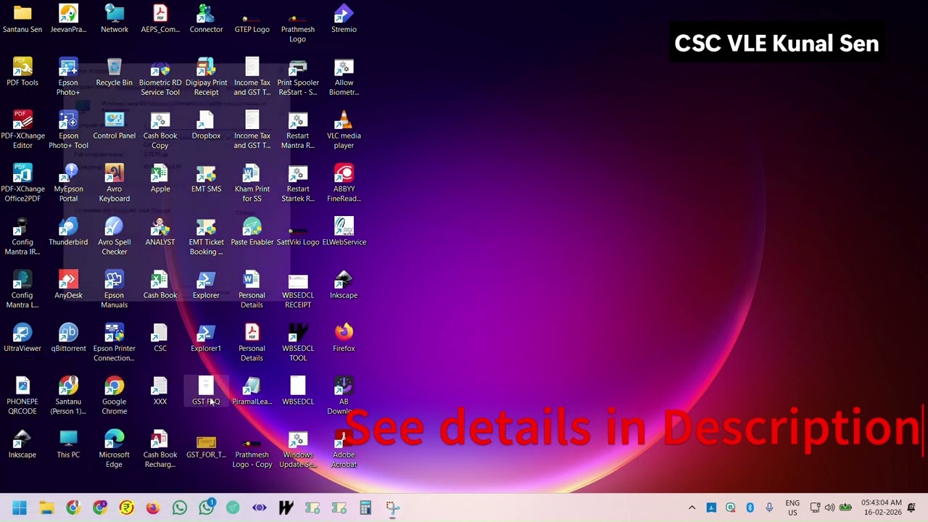Screen dimensions: 928x522
Task: Open Kham Print for SS document
Action: [252, 183]
